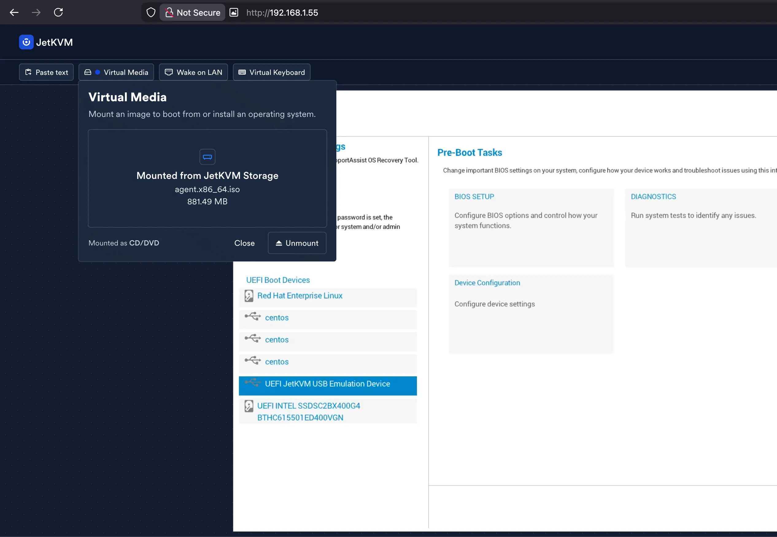The width and height of the screenshot is (777, 537).
Task: Open the Paste text tool
Action: tap(46, 72)
